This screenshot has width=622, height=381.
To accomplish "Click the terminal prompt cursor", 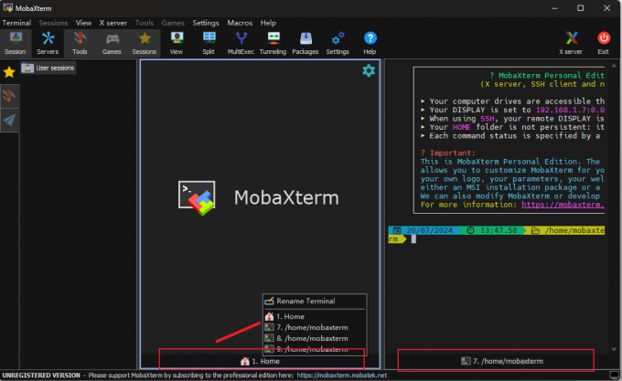I will [413, 239].
